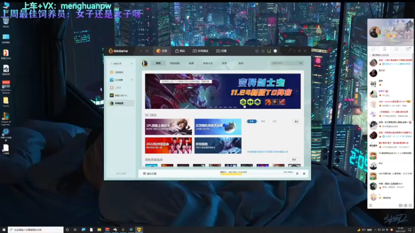Click 更多 button above hero thumbnails
Image resolution: width=415 pixels, height=233 pixels.
(x=294, y=159)
